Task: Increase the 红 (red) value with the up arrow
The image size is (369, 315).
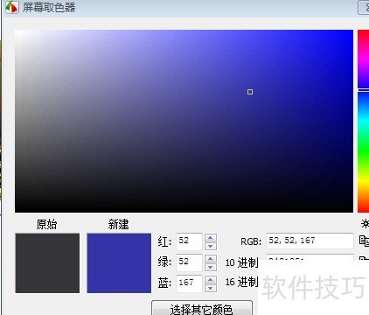Action: [211, 237]
